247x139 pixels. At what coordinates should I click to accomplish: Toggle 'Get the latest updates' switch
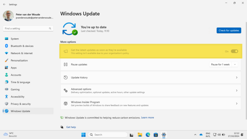(x=234, y=51)
